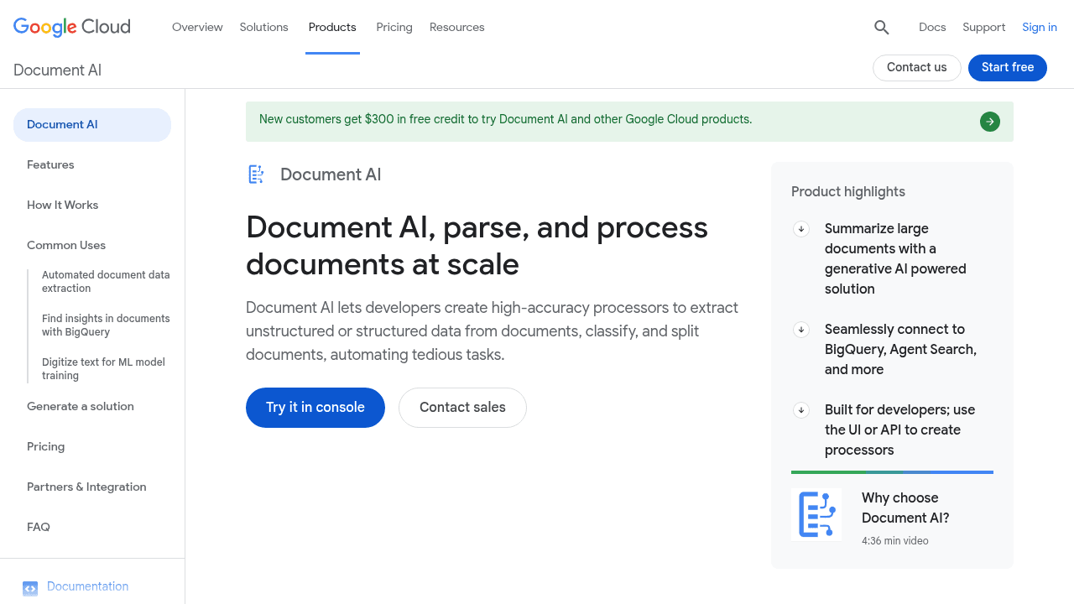Screen dimensions: 1074x604
Task: Open the Overview menu item
Action: tap(197, 27)
